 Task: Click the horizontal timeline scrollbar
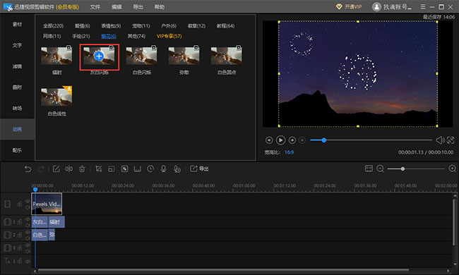[x=224, y=271]
